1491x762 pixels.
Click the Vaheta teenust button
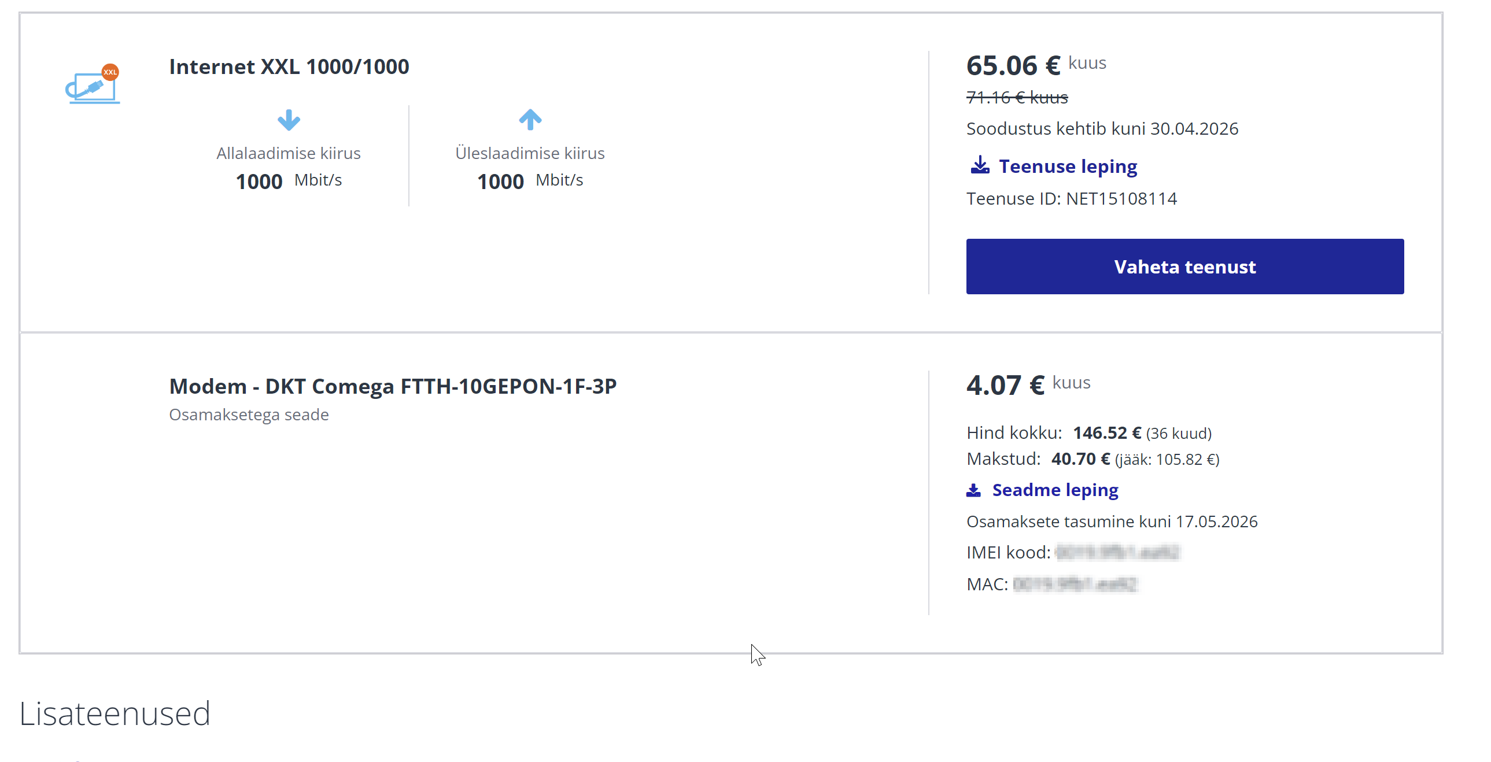(x=1185, y=267)
